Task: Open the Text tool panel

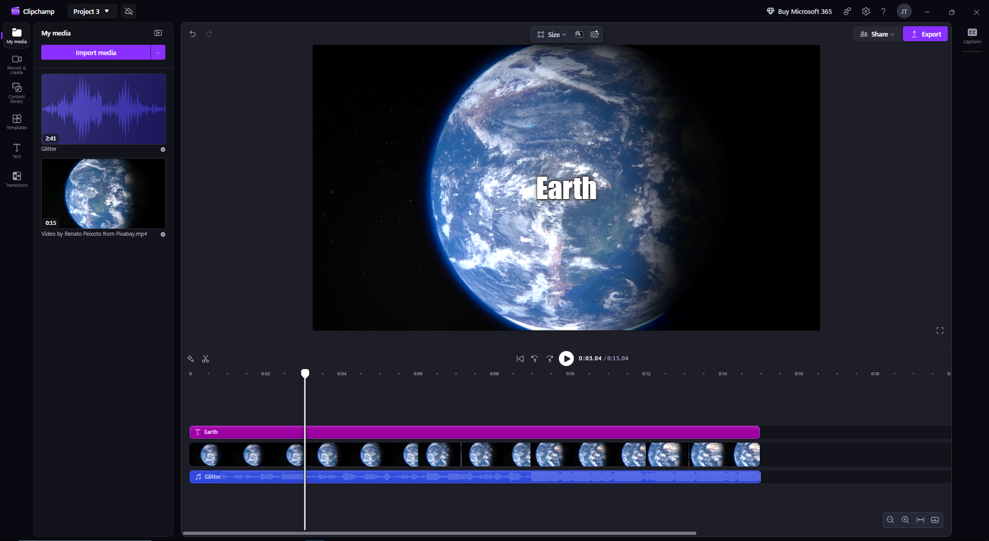Action: (16, 150)
